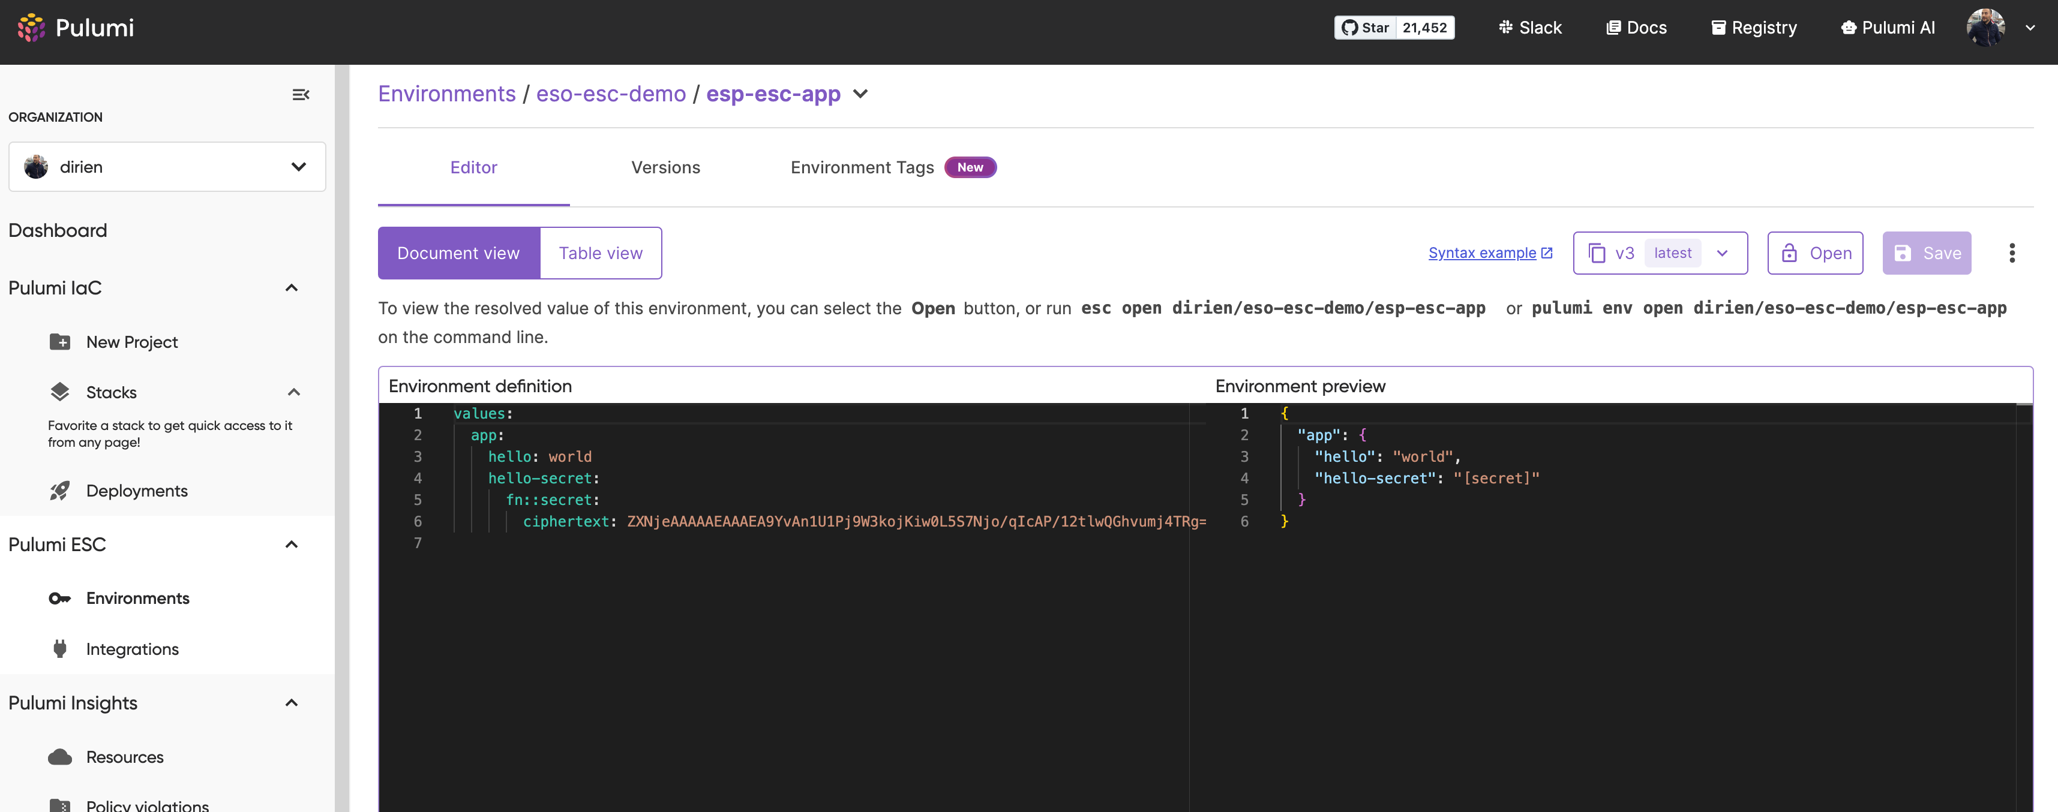Viewport: 2058px width, 812px height.
Task: Click the user avatar picture
Action: [1985, 28]
